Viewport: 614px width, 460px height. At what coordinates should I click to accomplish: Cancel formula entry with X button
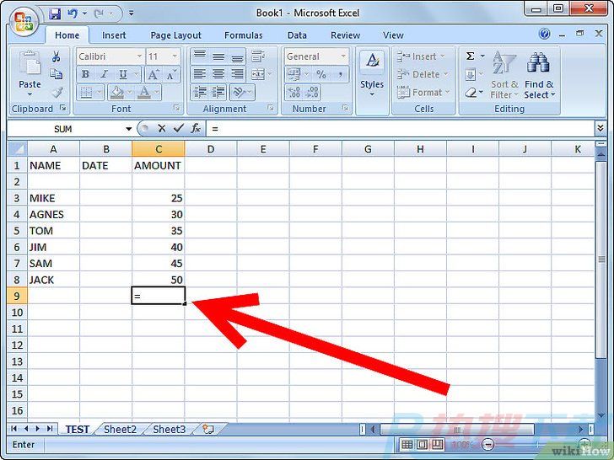(x=161, y=128)
